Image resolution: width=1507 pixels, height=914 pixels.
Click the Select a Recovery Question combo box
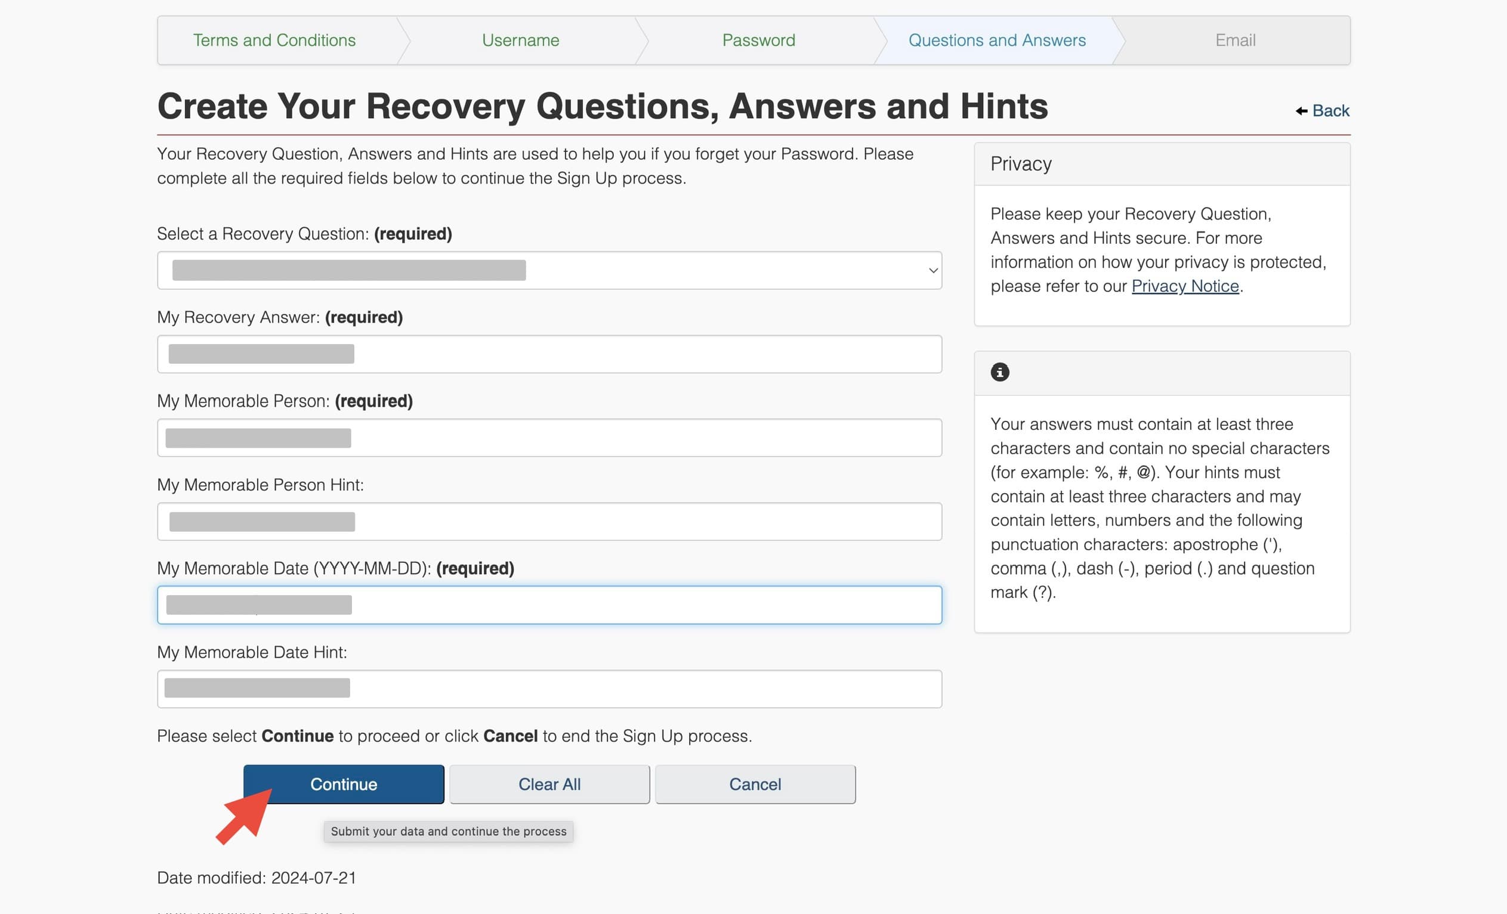[x=549, y=270]
